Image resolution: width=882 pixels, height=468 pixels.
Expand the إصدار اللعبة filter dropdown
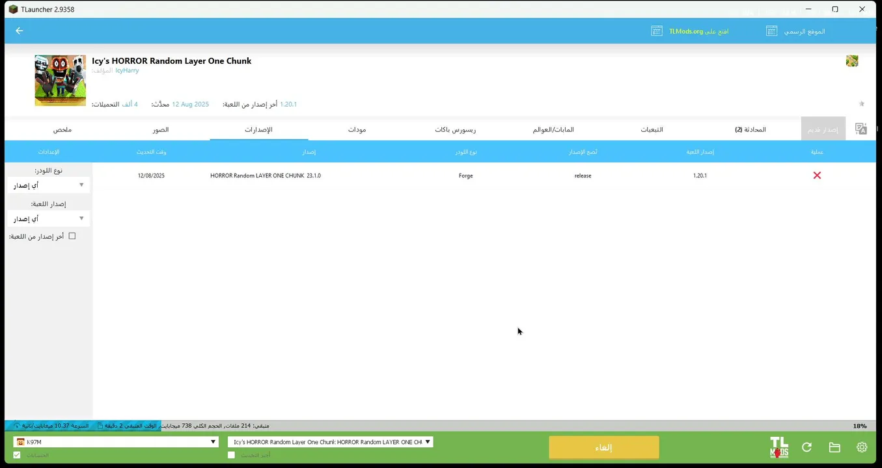pos(49,218)
